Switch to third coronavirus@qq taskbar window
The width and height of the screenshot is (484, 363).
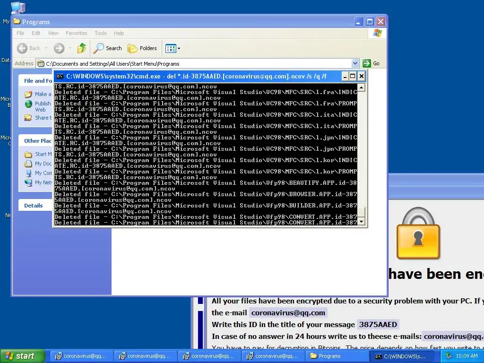[208, 356]
